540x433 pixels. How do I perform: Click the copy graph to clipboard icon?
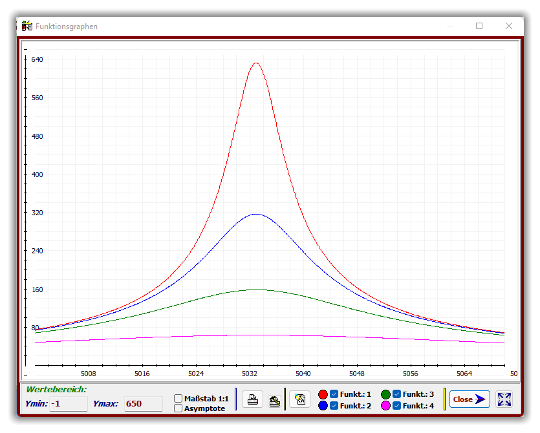pos(300,399)
